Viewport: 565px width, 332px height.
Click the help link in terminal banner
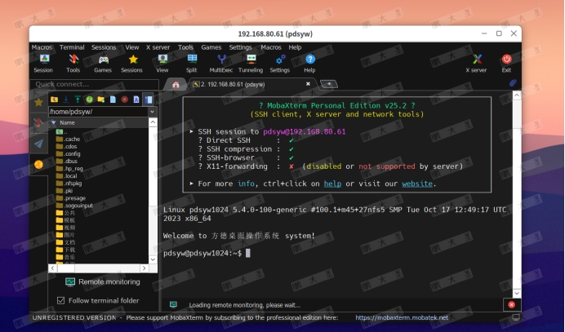332,184
